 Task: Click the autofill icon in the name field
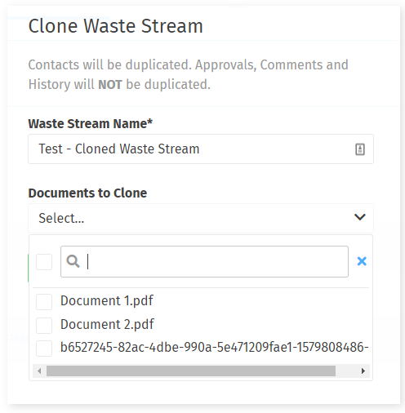point(360,149)
